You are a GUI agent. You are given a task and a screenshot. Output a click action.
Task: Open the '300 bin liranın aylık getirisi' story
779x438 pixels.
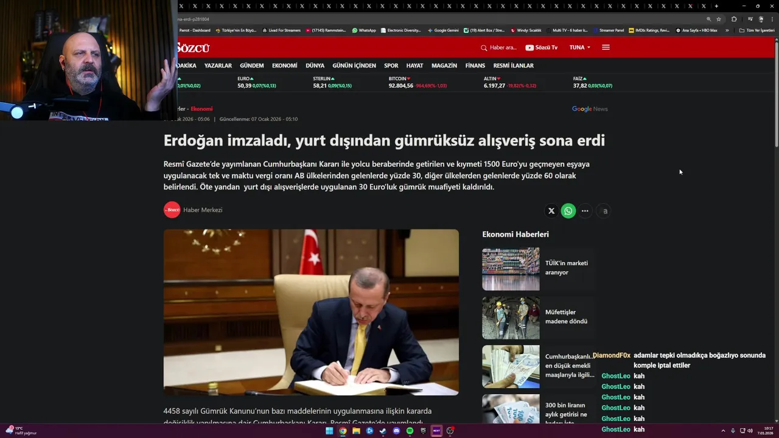[566, 414]
